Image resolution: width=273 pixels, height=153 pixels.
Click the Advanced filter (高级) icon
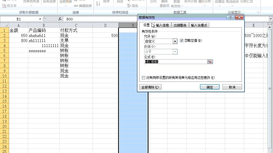click(129, 6)
